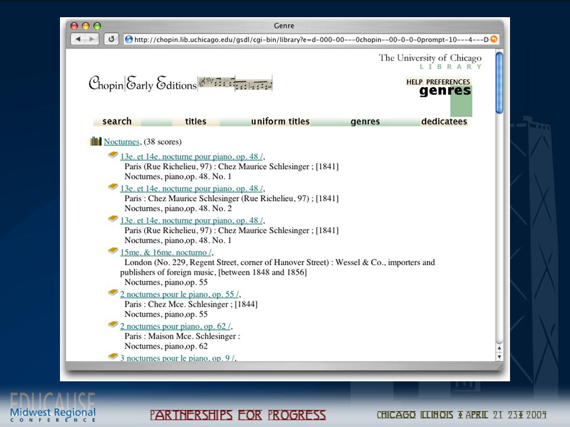Click the text "Paris : Chez Mce. Schlesinger ; [1844]"

(x=191, y=304)
